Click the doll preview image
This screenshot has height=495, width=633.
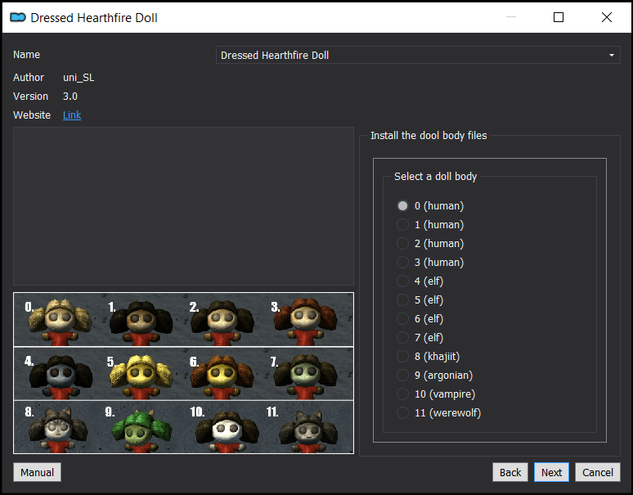click(x=184, y=373)
